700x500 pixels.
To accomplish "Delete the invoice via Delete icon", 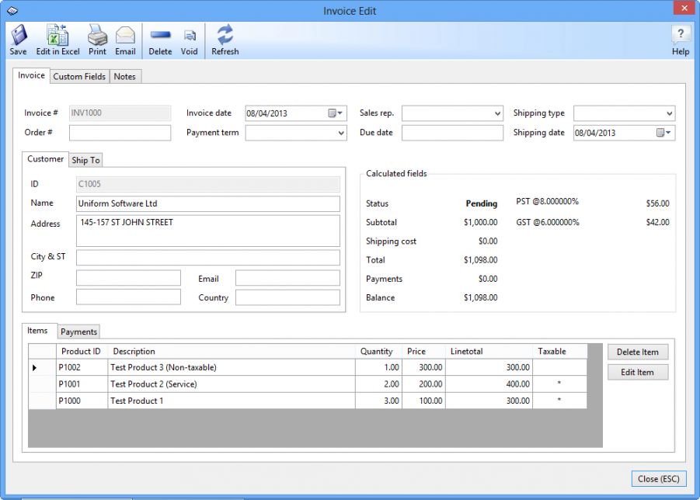I will tap(160, 40).
